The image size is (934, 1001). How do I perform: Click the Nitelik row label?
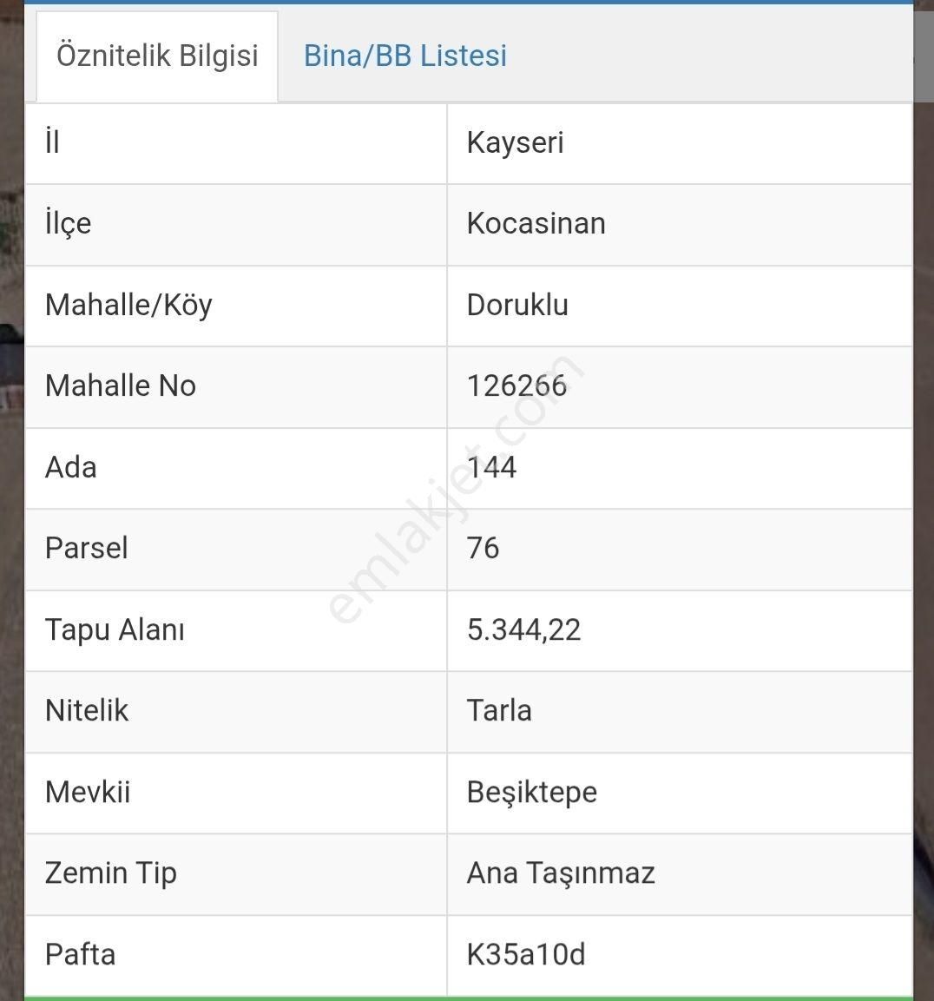click(x=87, y=710)
